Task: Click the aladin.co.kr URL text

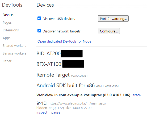Action: coord(77,103)
